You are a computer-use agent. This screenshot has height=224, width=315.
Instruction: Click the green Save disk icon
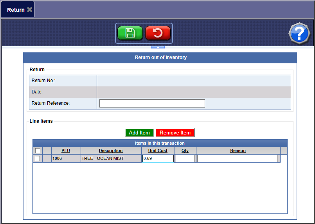130,33
